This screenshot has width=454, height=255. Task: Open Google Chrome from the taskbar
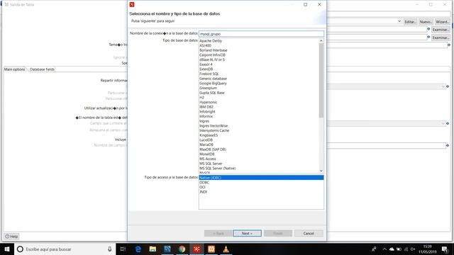coord(182,249)
